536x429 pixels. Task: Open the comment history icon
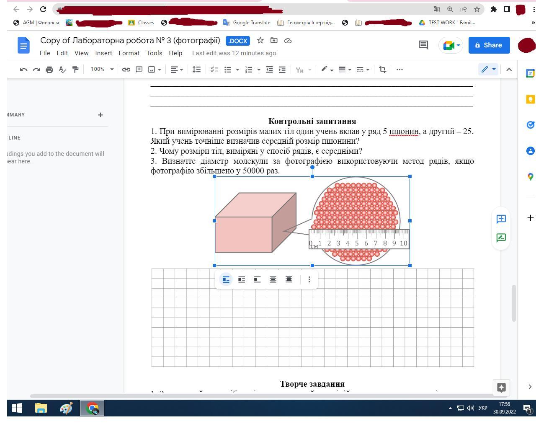423,45
